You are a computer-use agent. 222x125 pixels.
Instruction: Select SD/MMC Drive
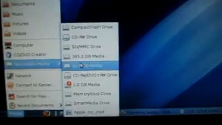[90, 47]
